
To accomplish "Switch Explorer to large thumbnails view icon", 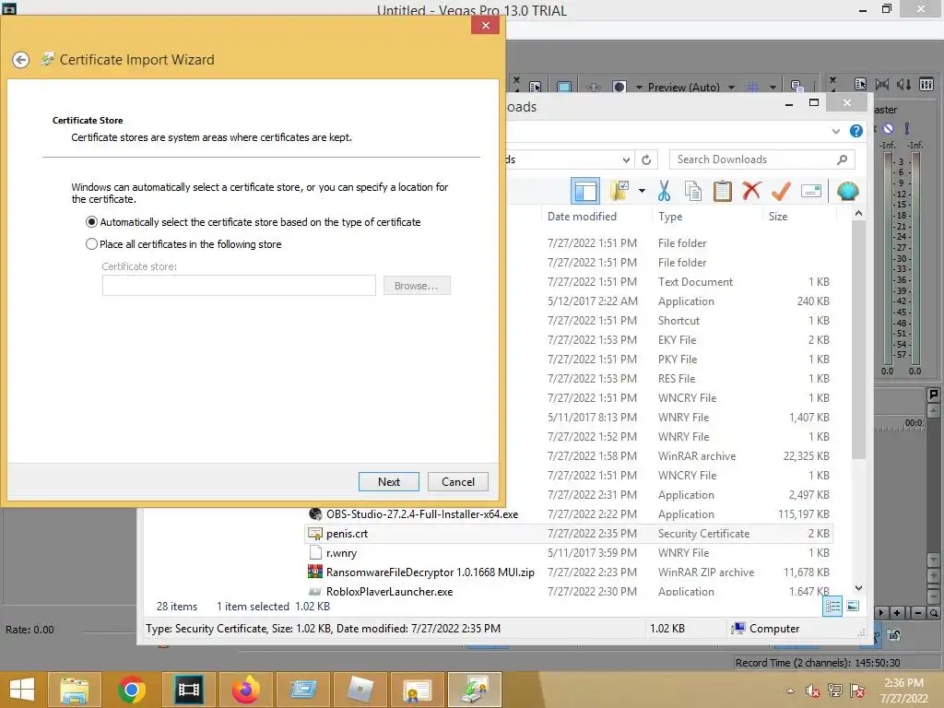I will tap(853, 607).
